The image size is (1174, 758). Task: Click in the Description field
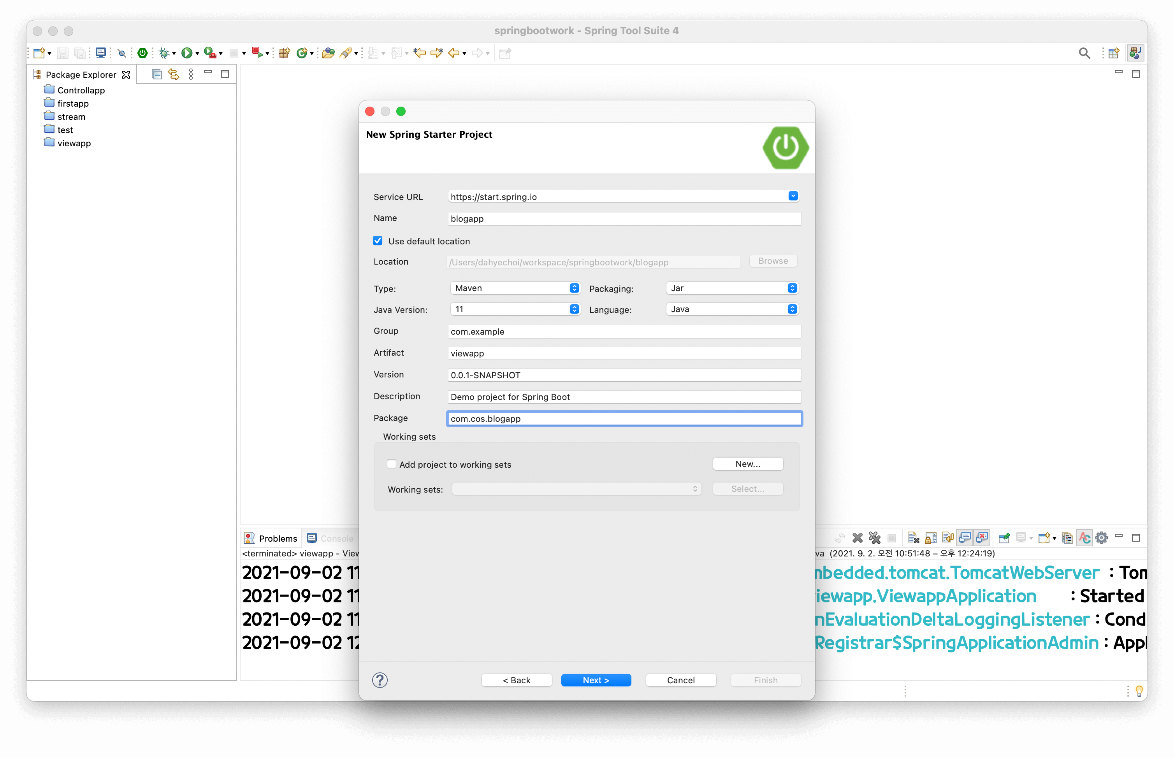click(x=624, y=397)
